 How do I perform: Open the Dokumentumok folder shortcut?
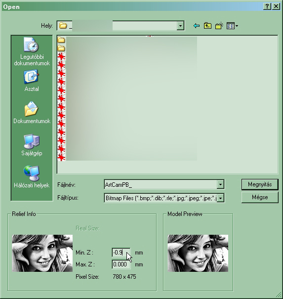tap(32, 113)
